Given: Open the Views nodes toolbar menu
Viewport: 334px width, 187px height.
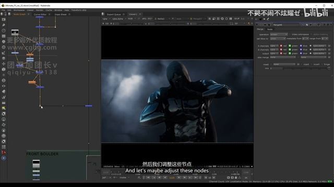Looking at the screenshot, I should [x=4, y=86].
